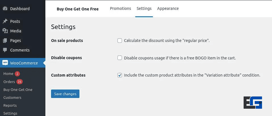Open WooCommerce Home submenu link
Viewport: 272px width, 116px height.
point(9,74)
